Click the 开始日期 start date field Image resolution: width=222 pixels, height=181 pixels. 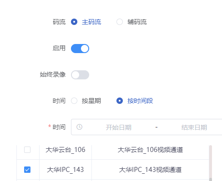point(119,127)
